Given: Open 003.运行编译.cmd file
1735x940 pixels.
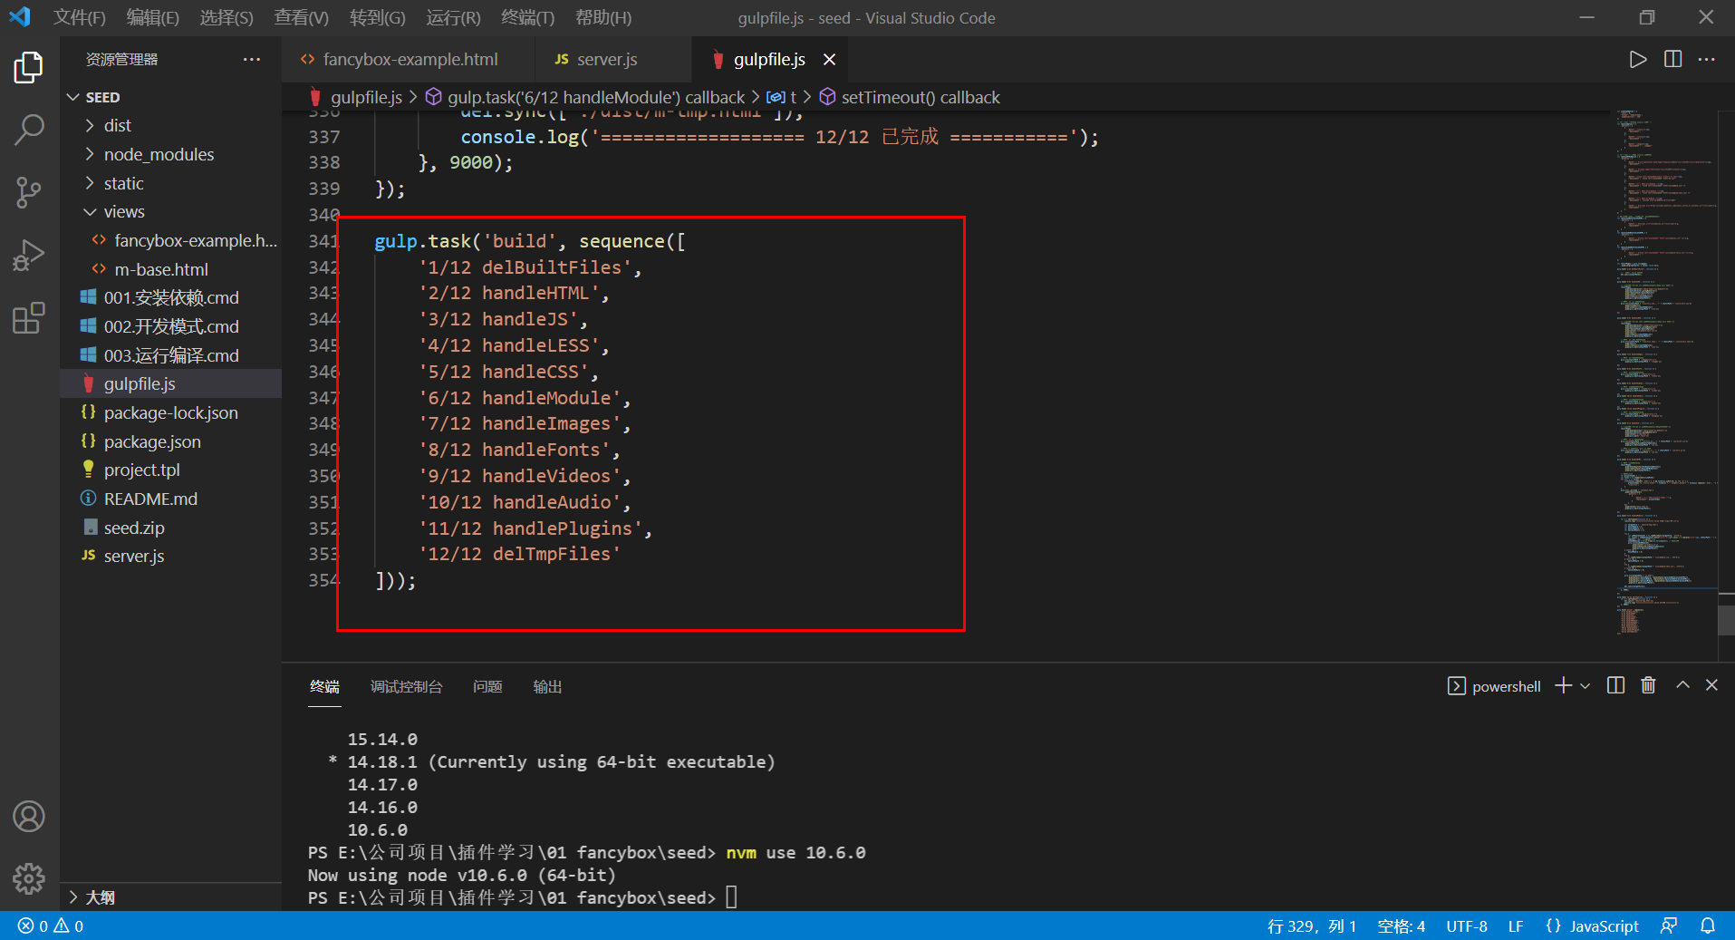Looking at the screenshot, I should pos(170,356).
